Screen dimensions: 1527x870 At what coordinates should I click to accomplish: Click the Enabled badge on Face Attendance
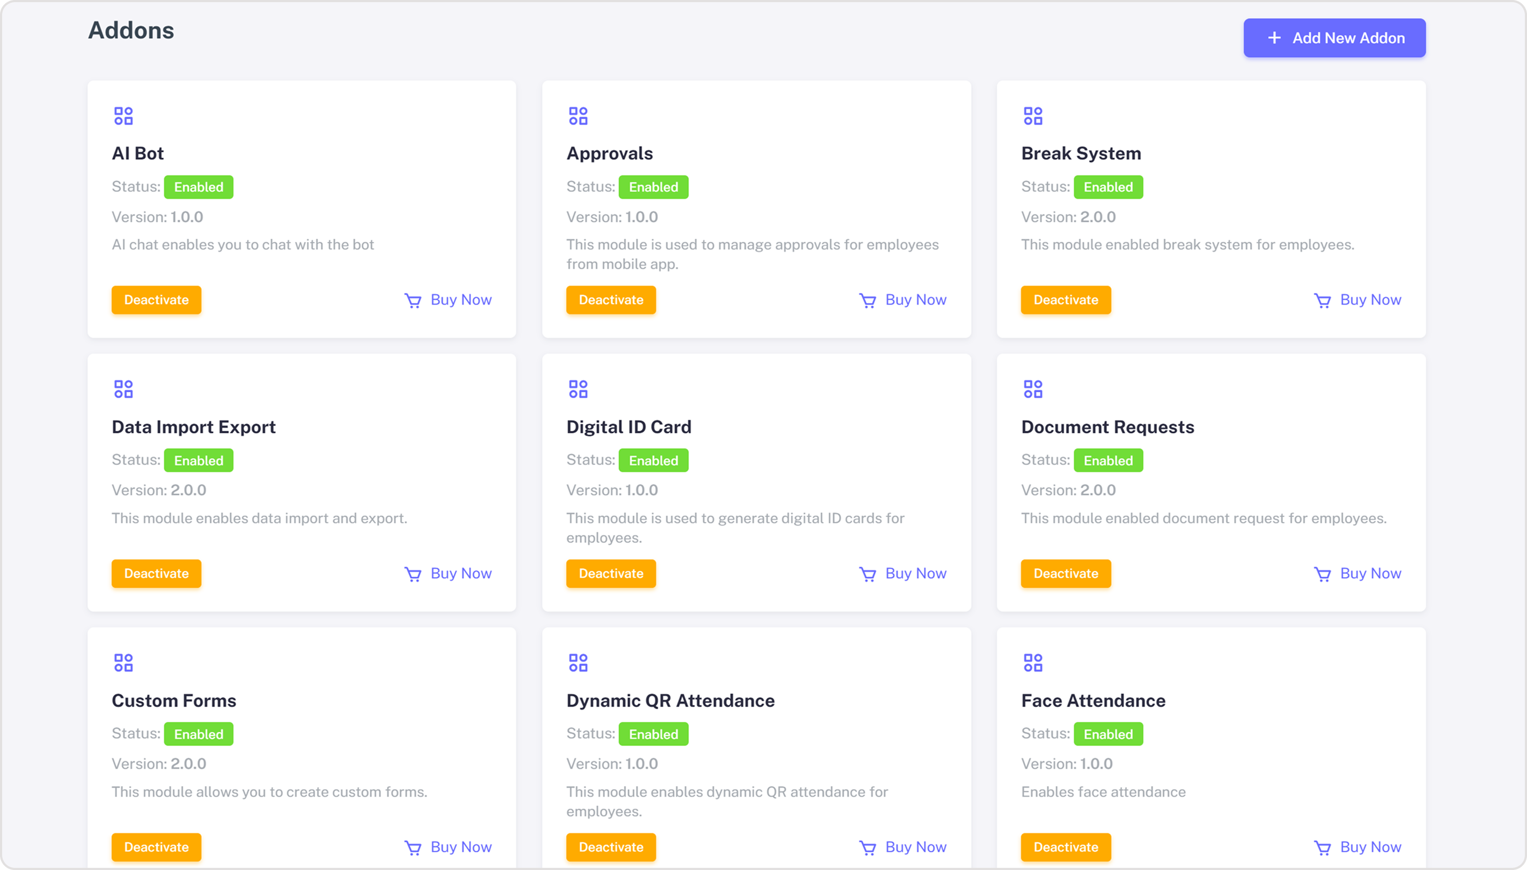tap(1108, 734)
